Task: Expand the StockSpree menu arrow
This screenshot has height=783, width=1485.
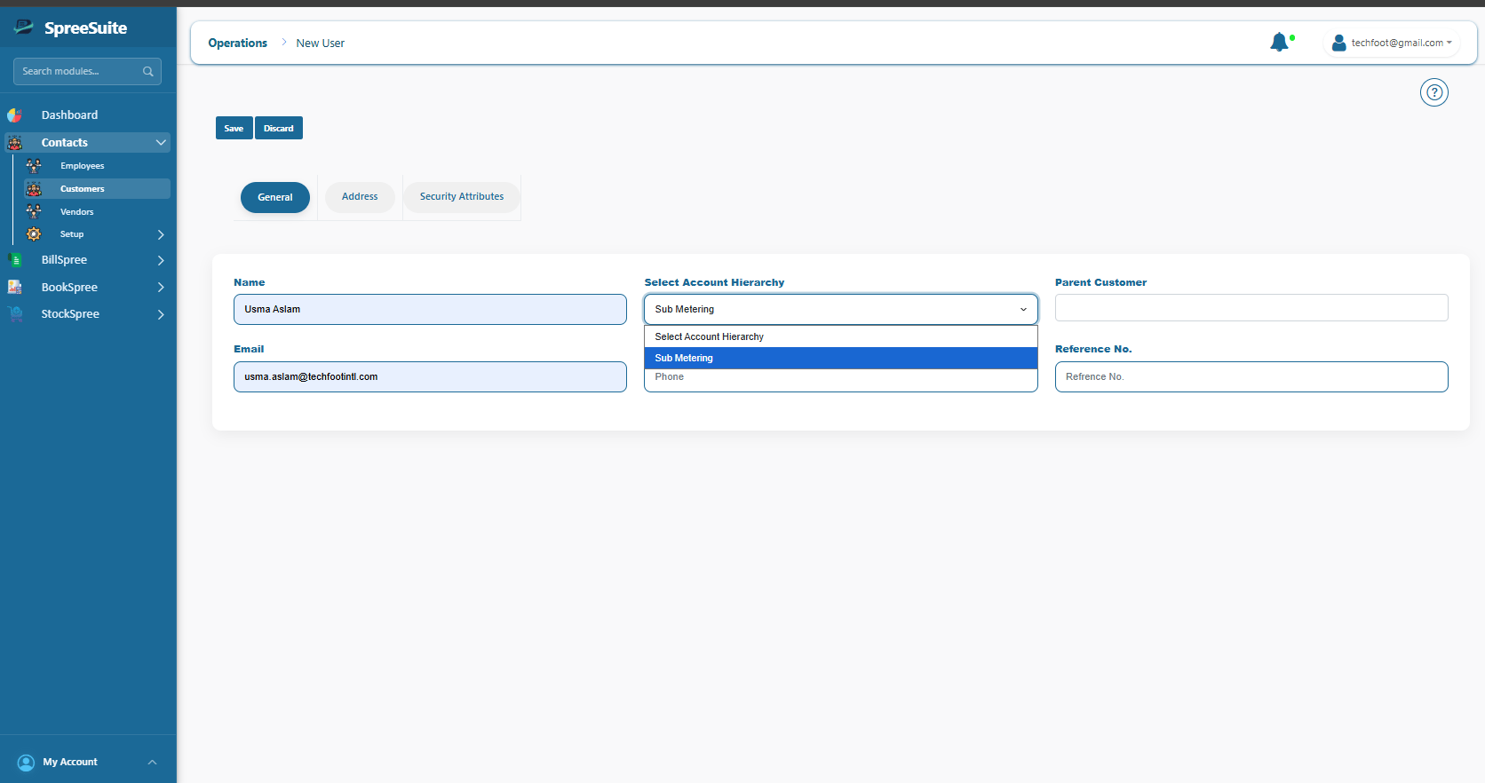Action: [161, 314]
